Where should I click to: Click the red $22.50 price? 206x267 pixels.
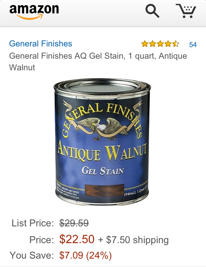(77, 239)
